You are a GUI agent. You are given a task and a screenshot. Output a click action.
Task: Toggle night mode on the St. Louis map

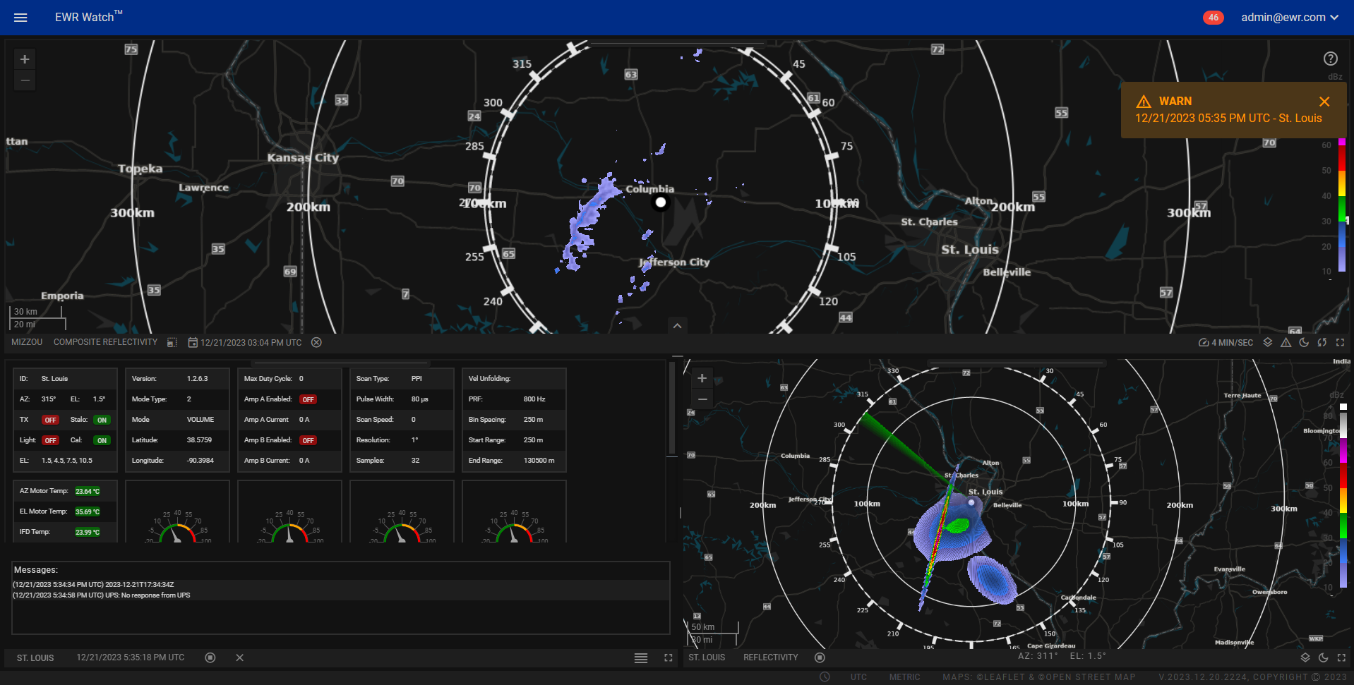click(1323, 657)
